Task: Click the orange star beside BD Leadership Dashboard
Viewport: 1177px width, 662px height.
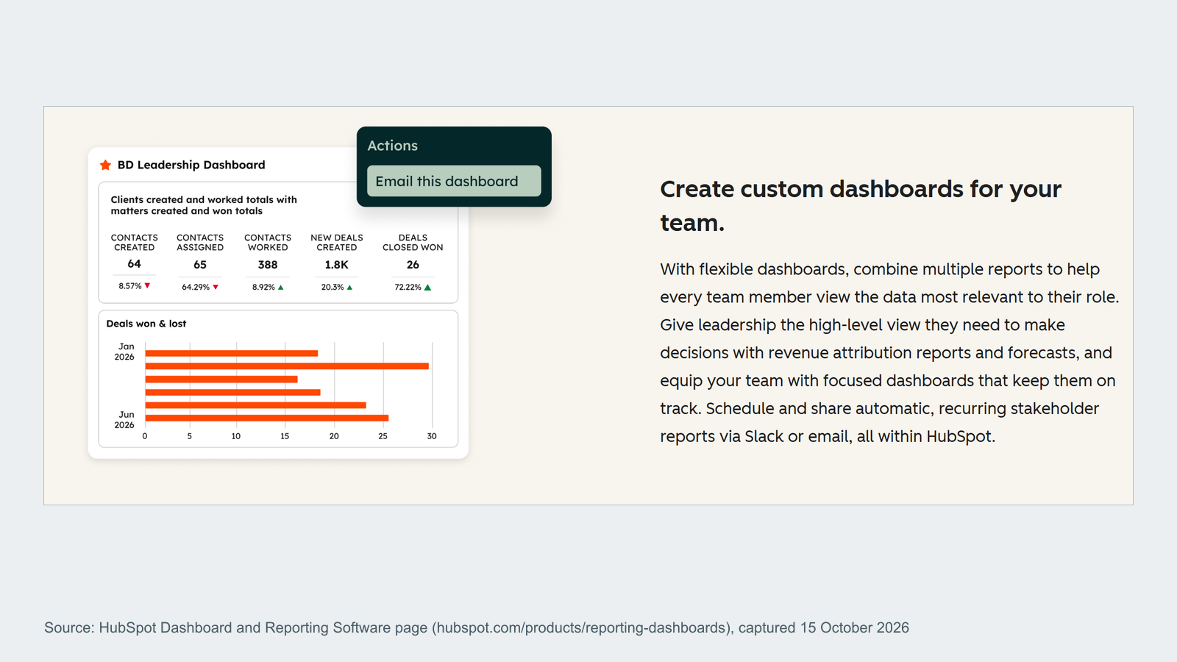Action: coord(105,165)
